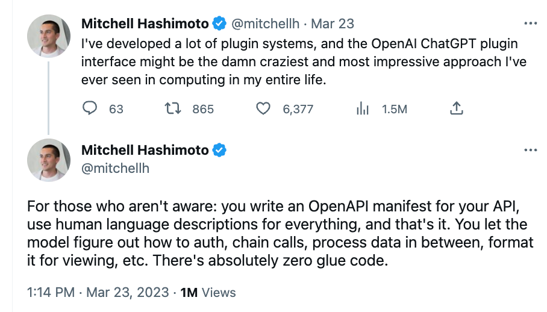Click the 6,377 likes count
The width and height of the screenshot is (547, 312).
[298, 109]
